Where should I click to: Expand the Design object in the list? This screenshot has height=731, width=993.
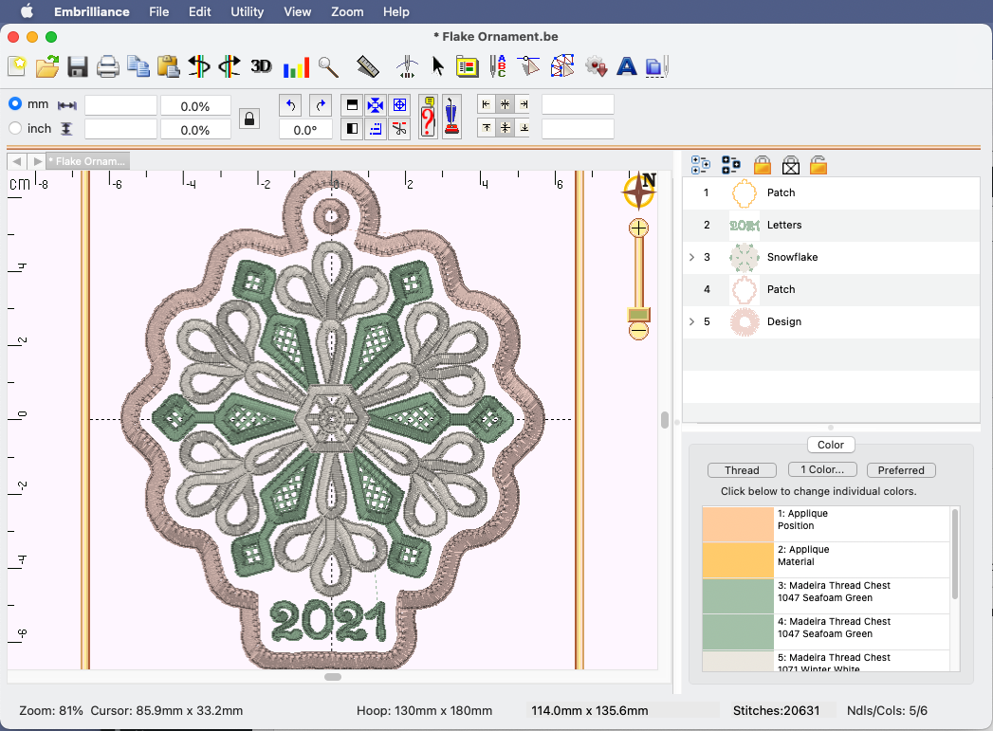[691, 321]
